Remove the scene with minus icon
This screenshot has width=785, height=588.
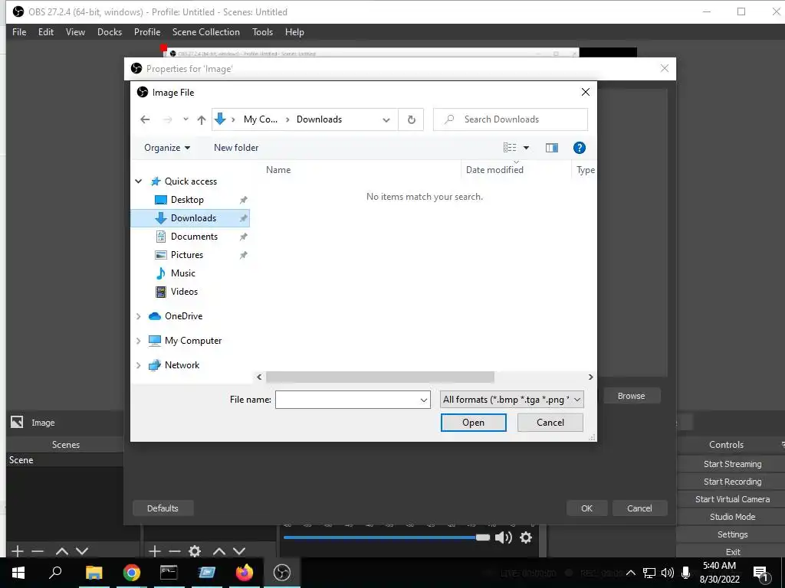pos(38,551)
